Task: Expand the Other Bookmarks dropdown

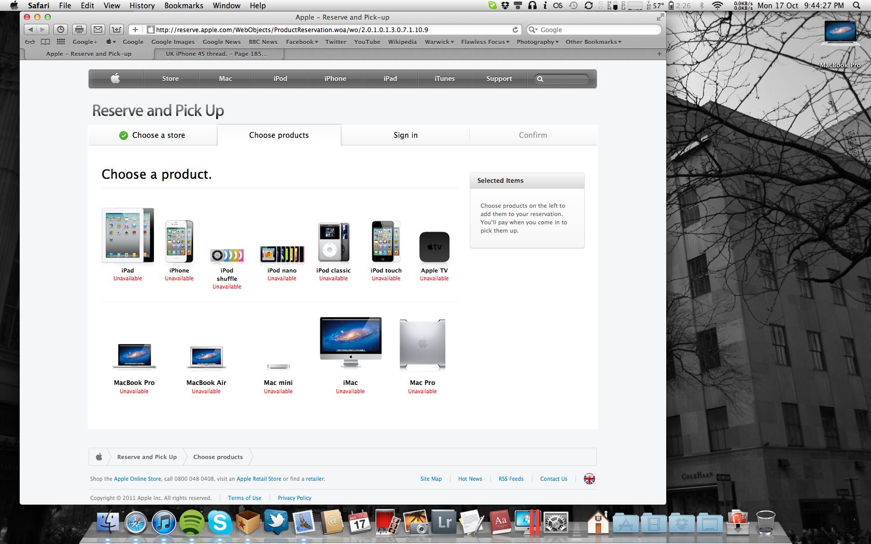Action: tap(594, 42)
